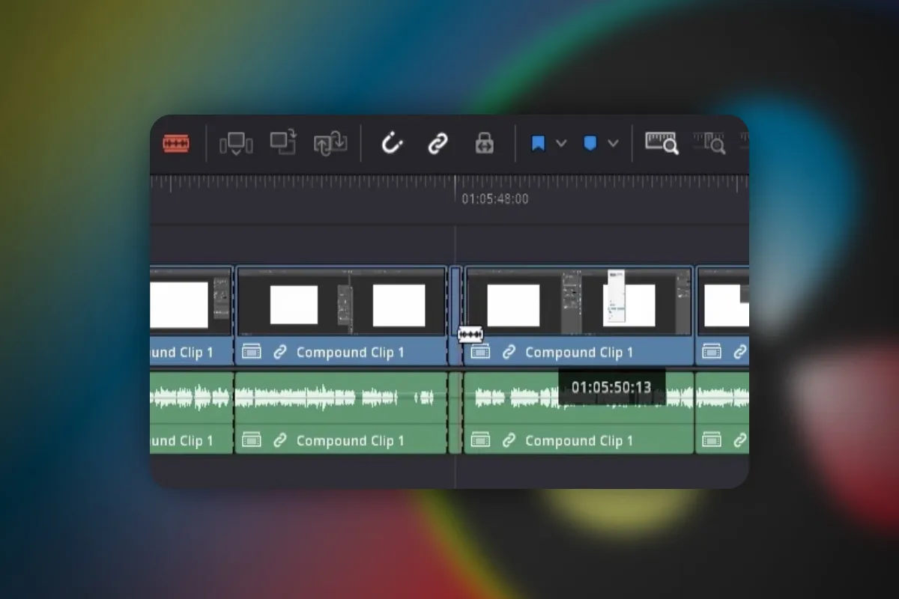Add a blue flag to clip

pyautogui.click(x=538, y=143)
